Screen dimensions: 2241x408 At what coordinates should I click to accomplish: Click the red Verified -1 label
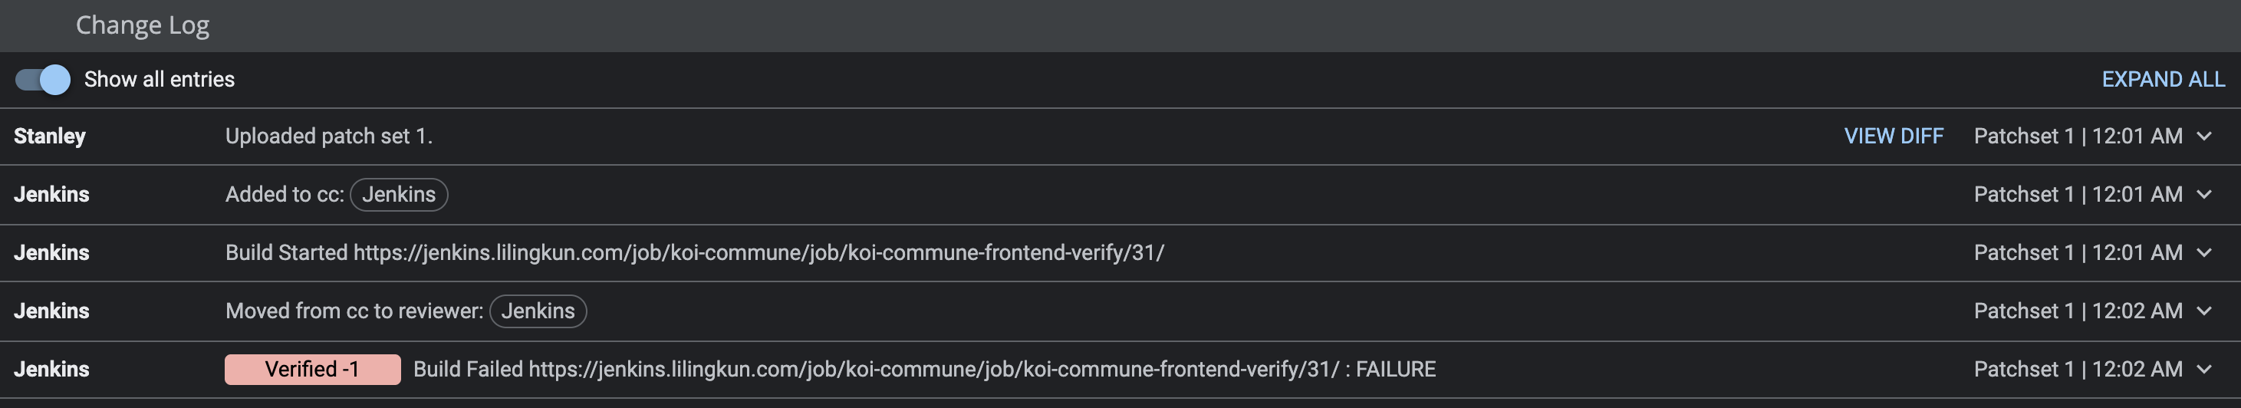[x=312, y=370]
